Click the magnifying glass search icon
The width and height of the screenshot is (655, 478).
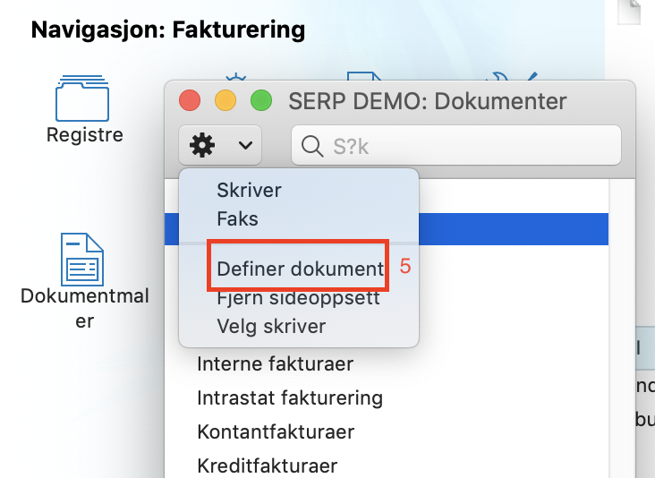click(x=312, y=146)
